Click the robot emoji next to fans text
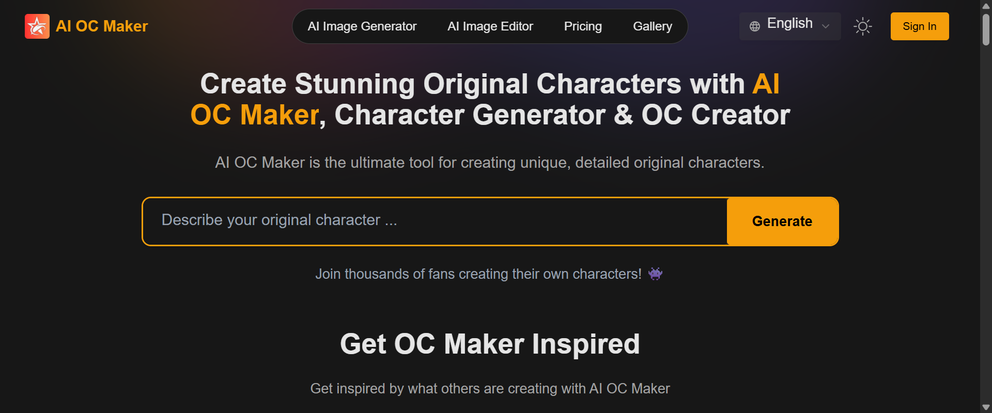The height and width of the screenshot is (413, 992). click(x=655, y=274)
